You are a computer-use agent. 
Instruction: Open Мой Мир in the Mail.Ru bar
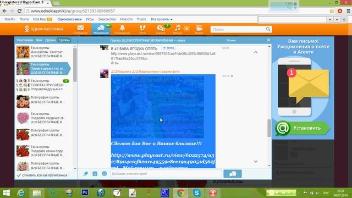click(40, 19)
